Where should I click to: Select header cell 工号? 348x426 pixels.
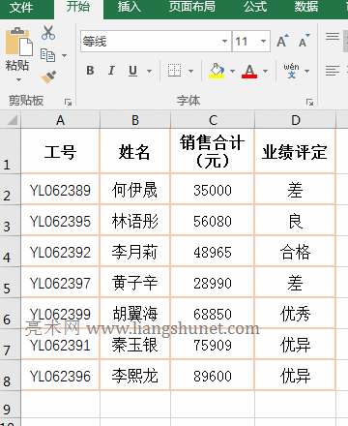pyautogui.click(x=60, y=151)
